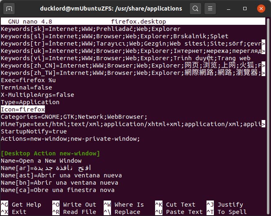
Task: Click the ^W Where Is shortcut
Action: [x=124, y=205]
